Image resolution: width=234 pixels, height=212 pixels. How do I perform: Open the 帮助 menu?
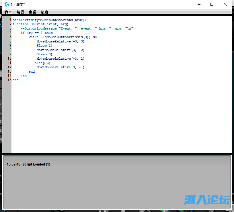tap(44, 12)
